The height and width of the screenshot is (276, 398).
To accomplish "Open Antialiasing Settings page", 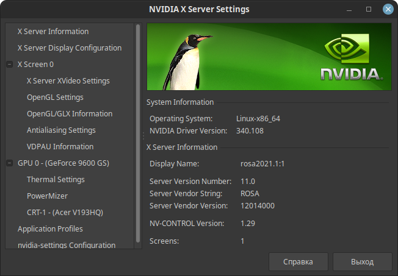I will click(61, 130).
